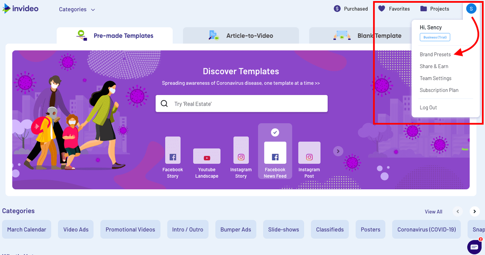The height and width of the screenshot is (255, 485).
Task: Select the Instagram Story format icon
Action: click(241, 150)
